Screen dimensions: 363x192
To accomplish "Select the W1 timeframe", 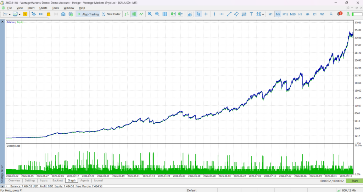I will coord(322,14).
